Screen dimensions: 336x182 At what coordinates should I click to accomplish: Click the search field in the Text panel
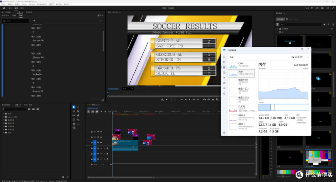(16, 21)
